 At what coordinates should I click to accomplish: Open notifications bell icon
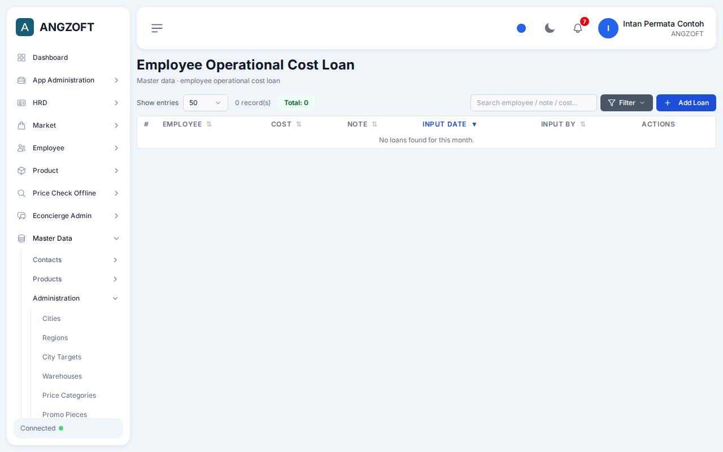coord(578,28)
